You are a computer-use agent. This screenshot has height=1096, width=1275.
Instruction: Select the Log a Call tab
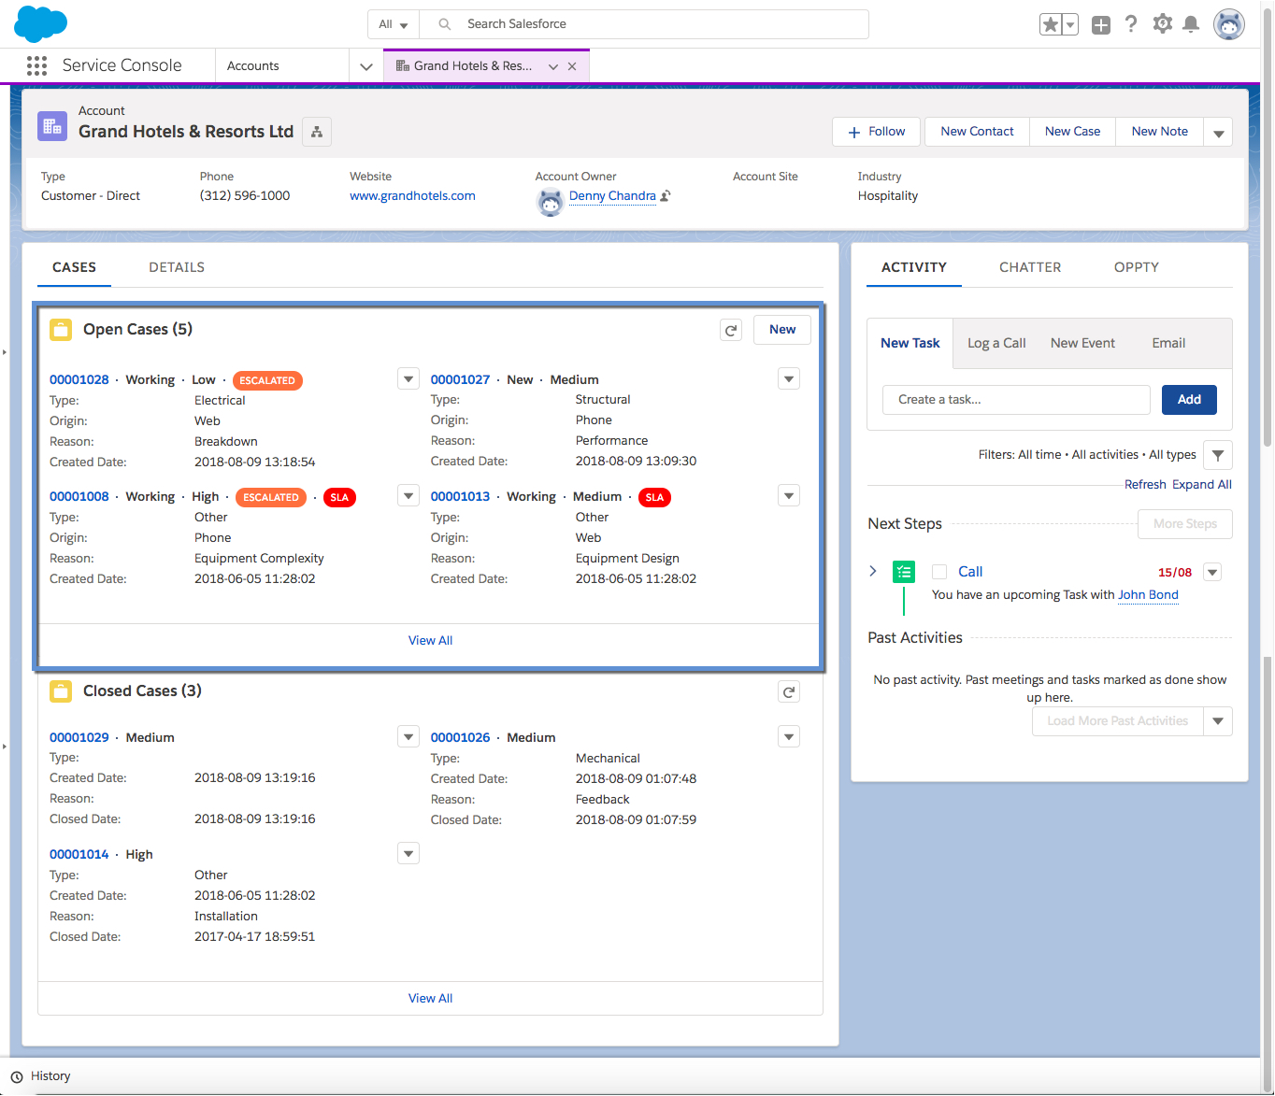pos(996,343)
